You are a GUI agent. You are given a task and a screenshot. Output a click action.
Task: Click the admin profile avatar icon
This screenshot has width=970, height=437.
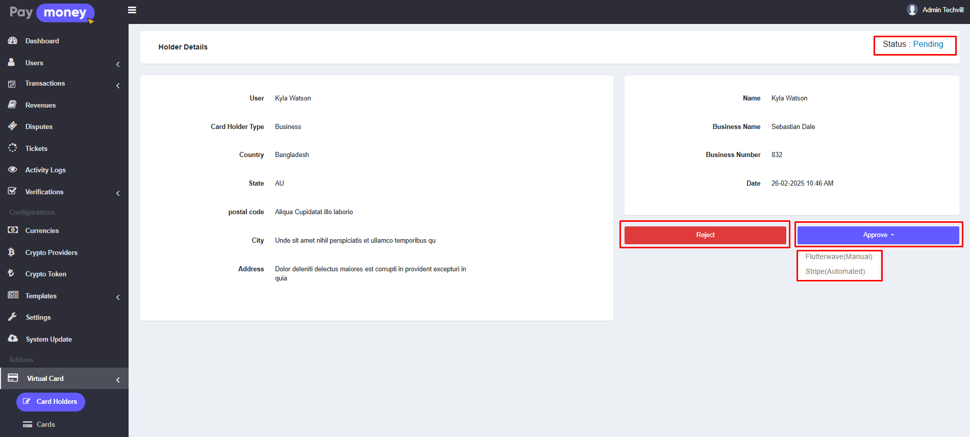[x=912, y=10]
